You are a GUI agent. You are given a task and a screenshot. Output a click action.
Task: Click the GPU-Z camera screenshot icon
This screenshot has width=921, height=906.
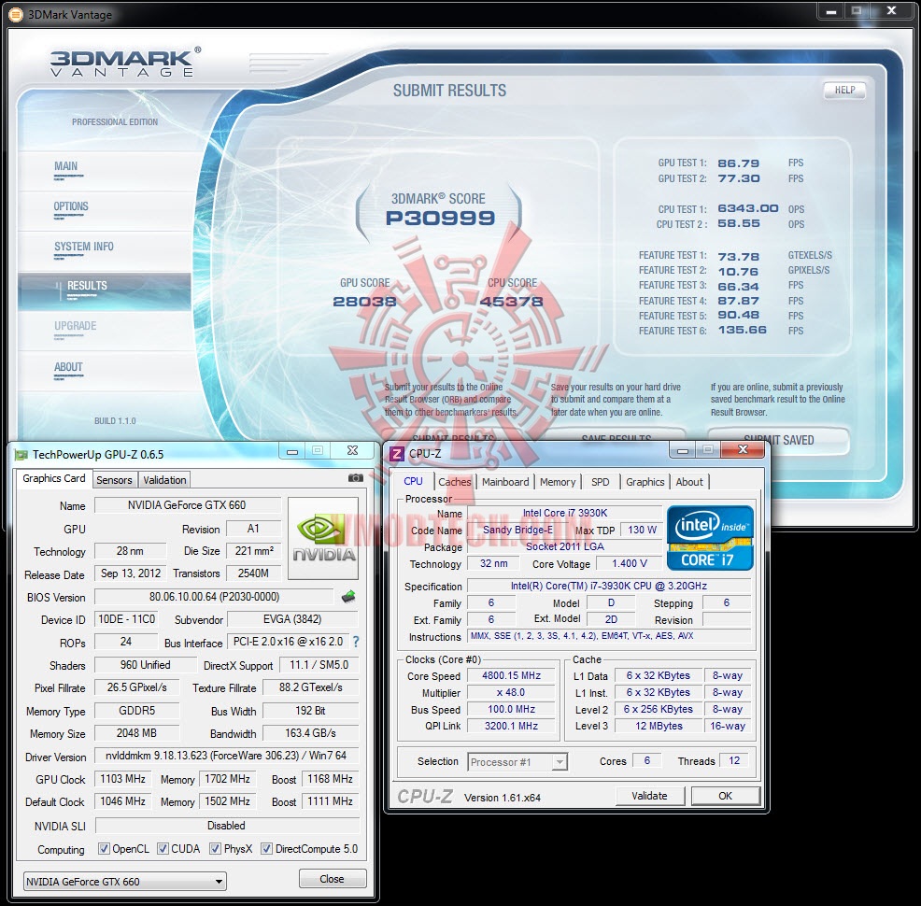355,478
